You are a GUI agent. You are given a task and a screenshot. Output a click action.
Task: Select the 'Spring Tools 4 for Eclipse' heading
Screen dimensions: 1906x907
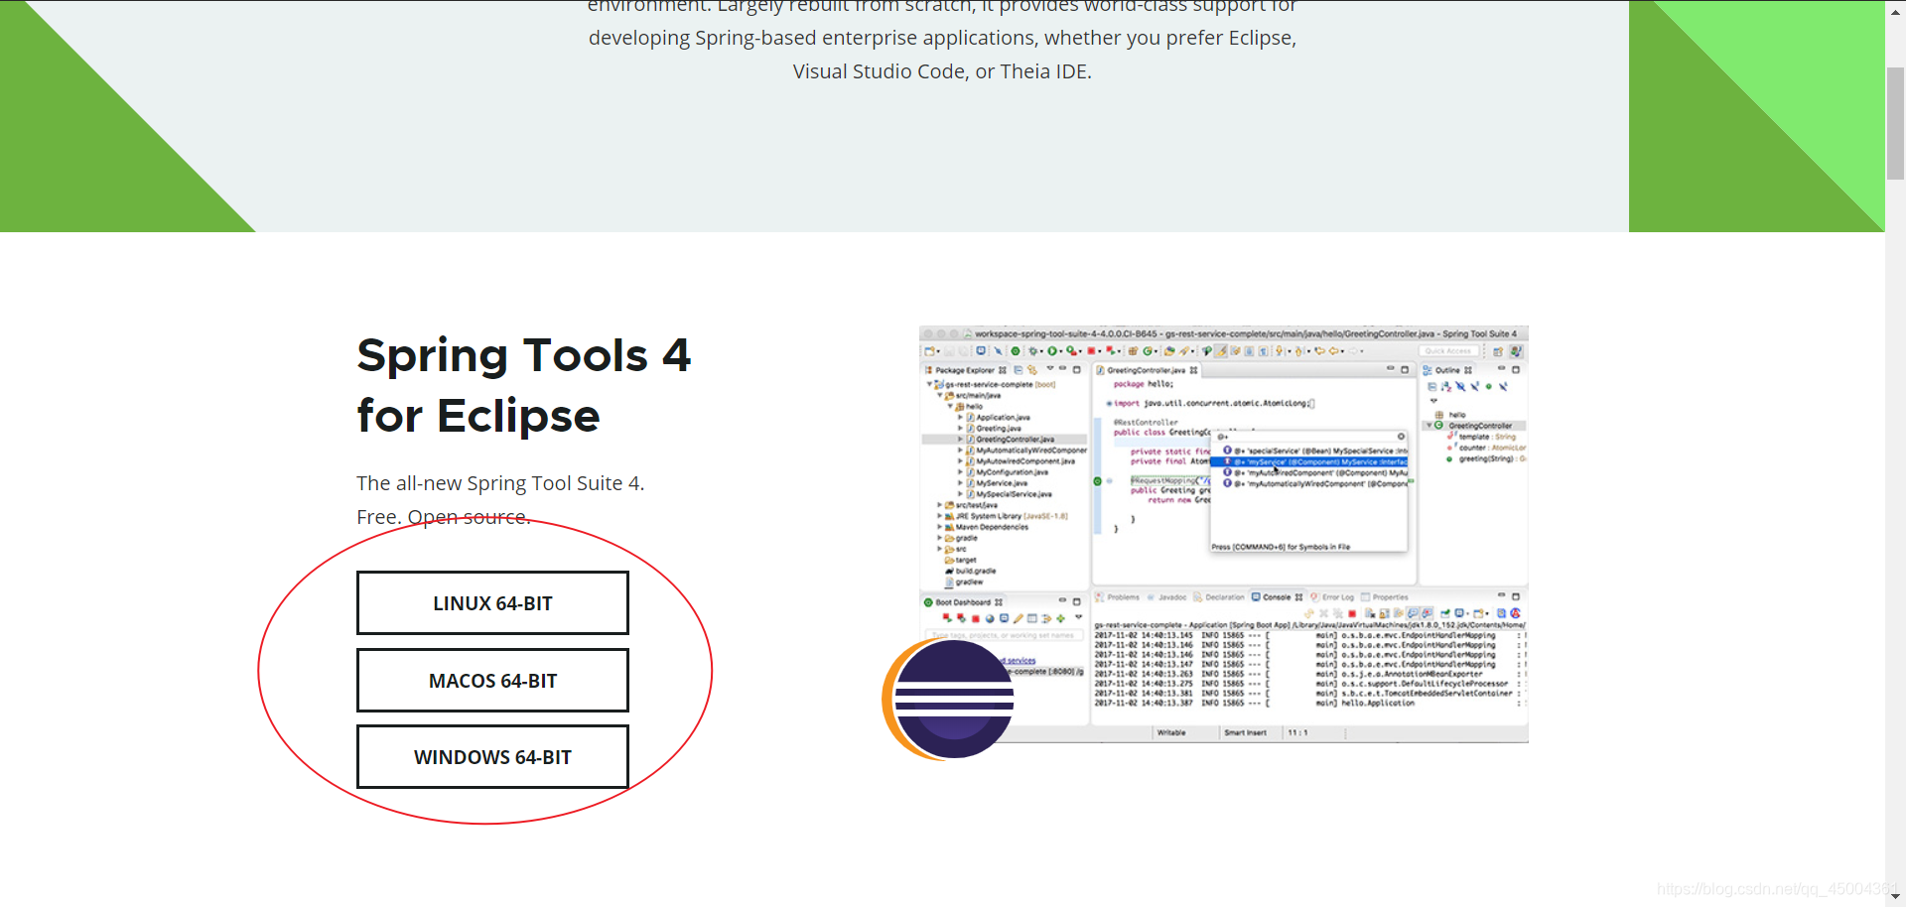(x=524, y=385)
